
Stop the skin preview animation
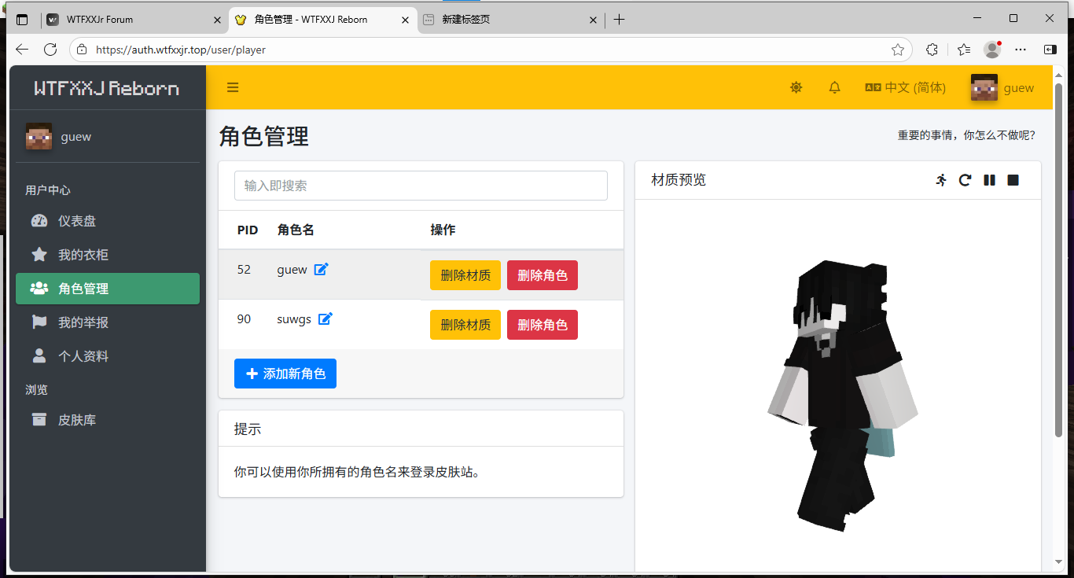1013,180
